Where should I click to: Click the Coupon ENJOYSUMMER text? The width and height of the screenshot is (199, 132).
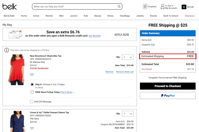pyautogui.click(x=113, y=124)
